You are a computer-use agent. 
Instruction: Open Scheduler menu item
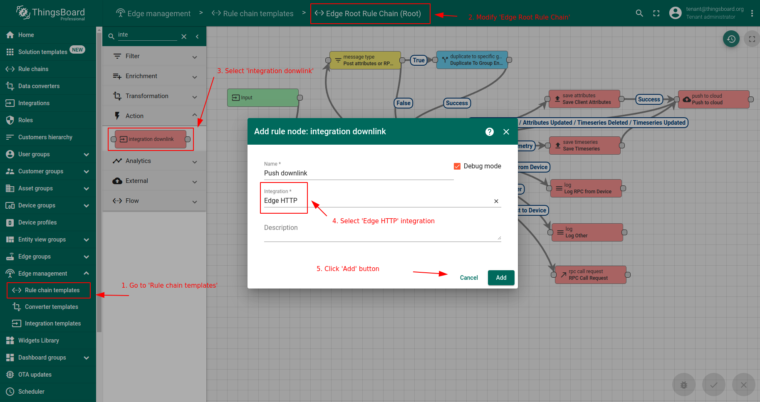[x=48, y=392]
